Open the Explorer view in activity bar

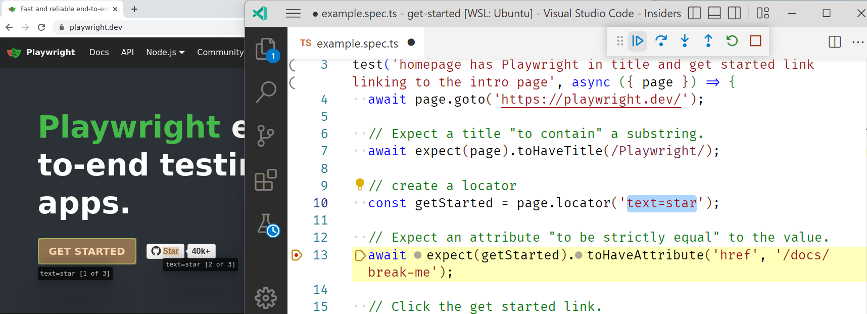(266, 50)
